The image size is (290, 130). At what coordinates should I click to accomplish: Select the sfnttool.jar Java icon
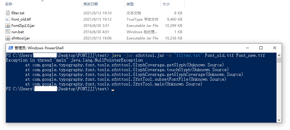tap(7, 38)
